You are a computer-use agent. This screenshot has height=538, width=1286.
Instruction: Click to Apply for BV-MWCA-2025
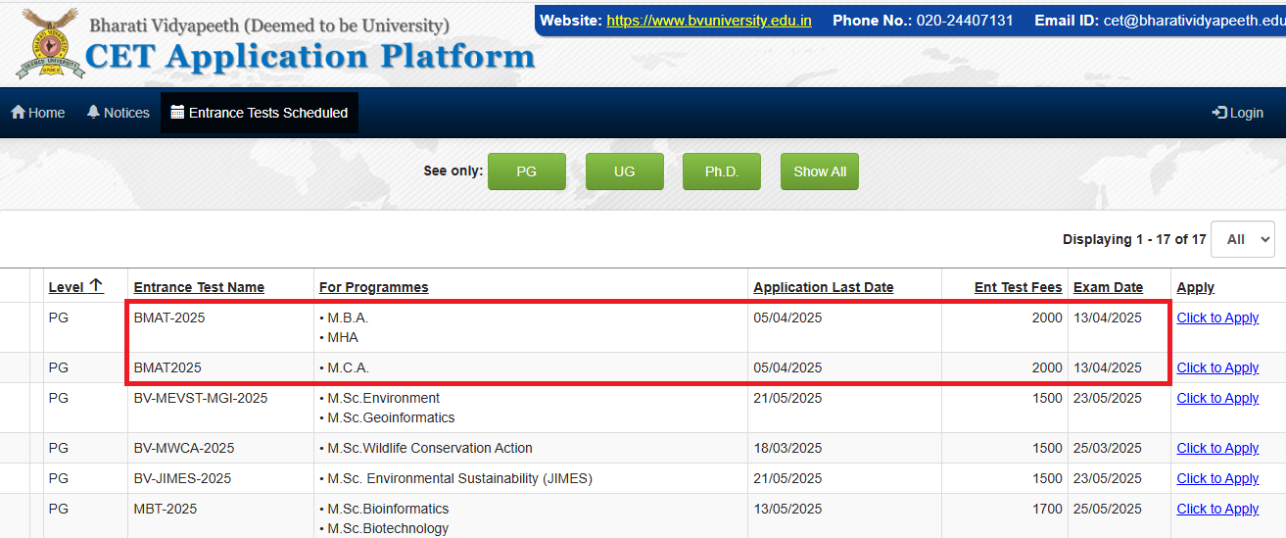tap(1217, 448)
